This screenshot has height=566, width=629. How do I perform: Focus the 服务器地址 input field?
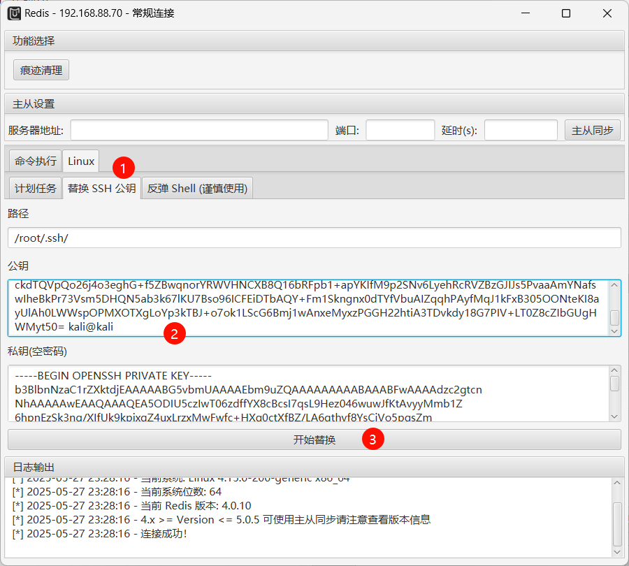[199, 130]
